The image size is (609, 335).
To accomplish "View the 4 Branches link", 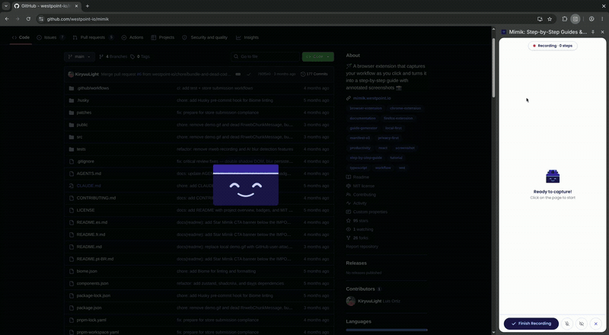I will point(113,56).
